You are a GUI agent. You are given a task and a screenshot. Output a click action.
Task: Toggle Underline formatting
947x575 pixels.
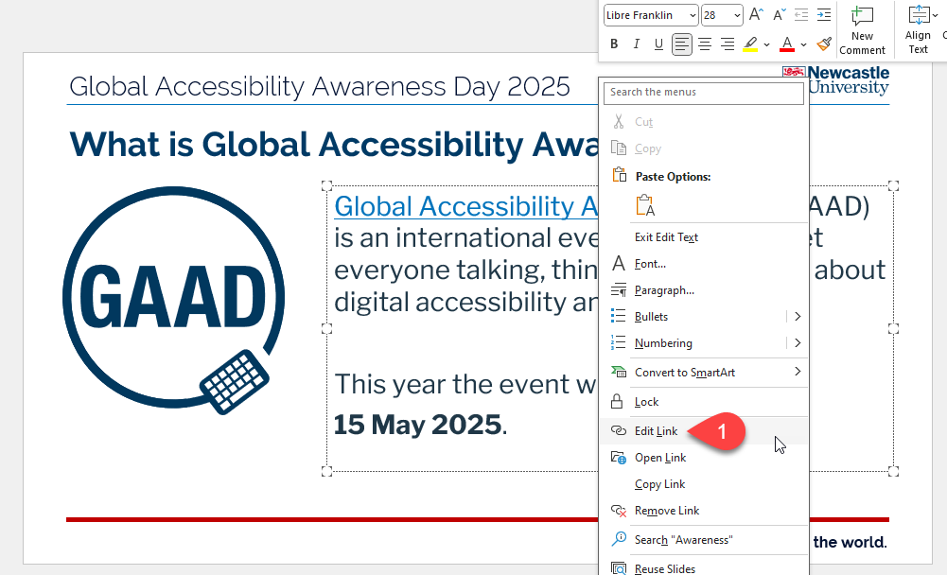tap(659, 44)
